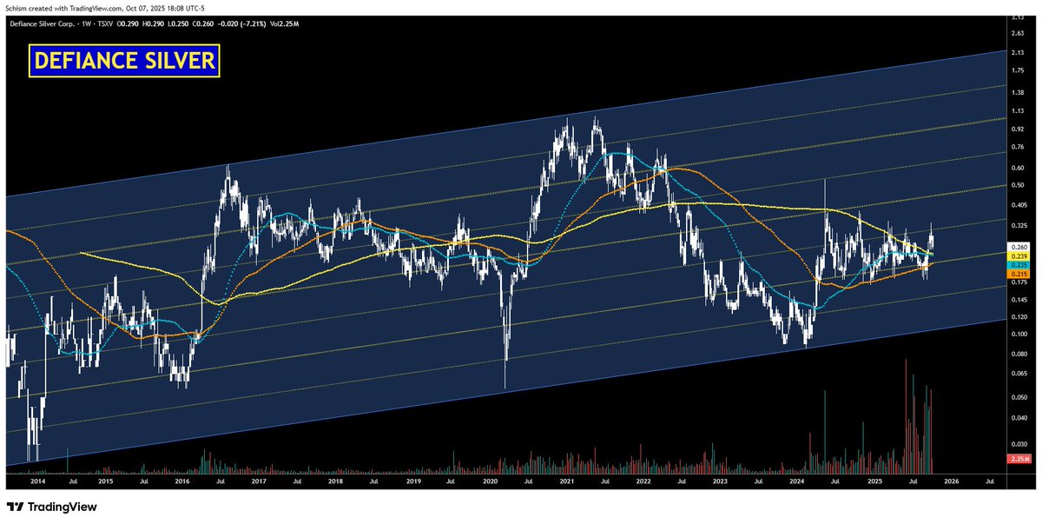Click the 0.080 price axis label
The height and width of the screenshot is (524, 1042).
click(1019, 355)
